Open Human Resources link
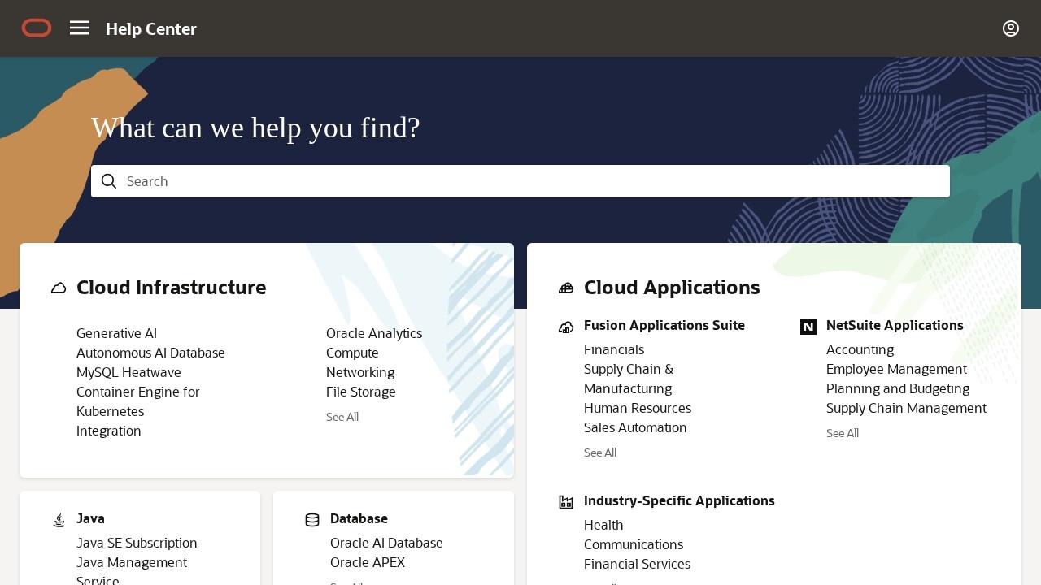1041x585 pixels. [x=638, y=408]
